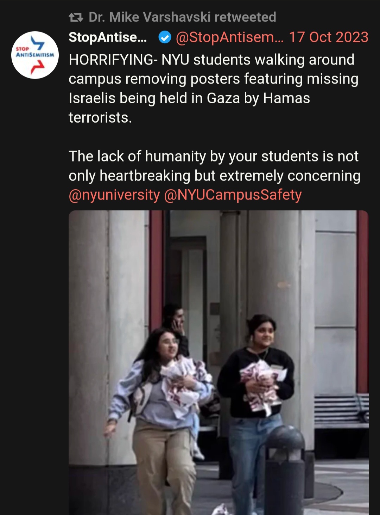Tap the blue arrow in the avatar logo
This screenshot has width=380, height=515.
[38, 42]
